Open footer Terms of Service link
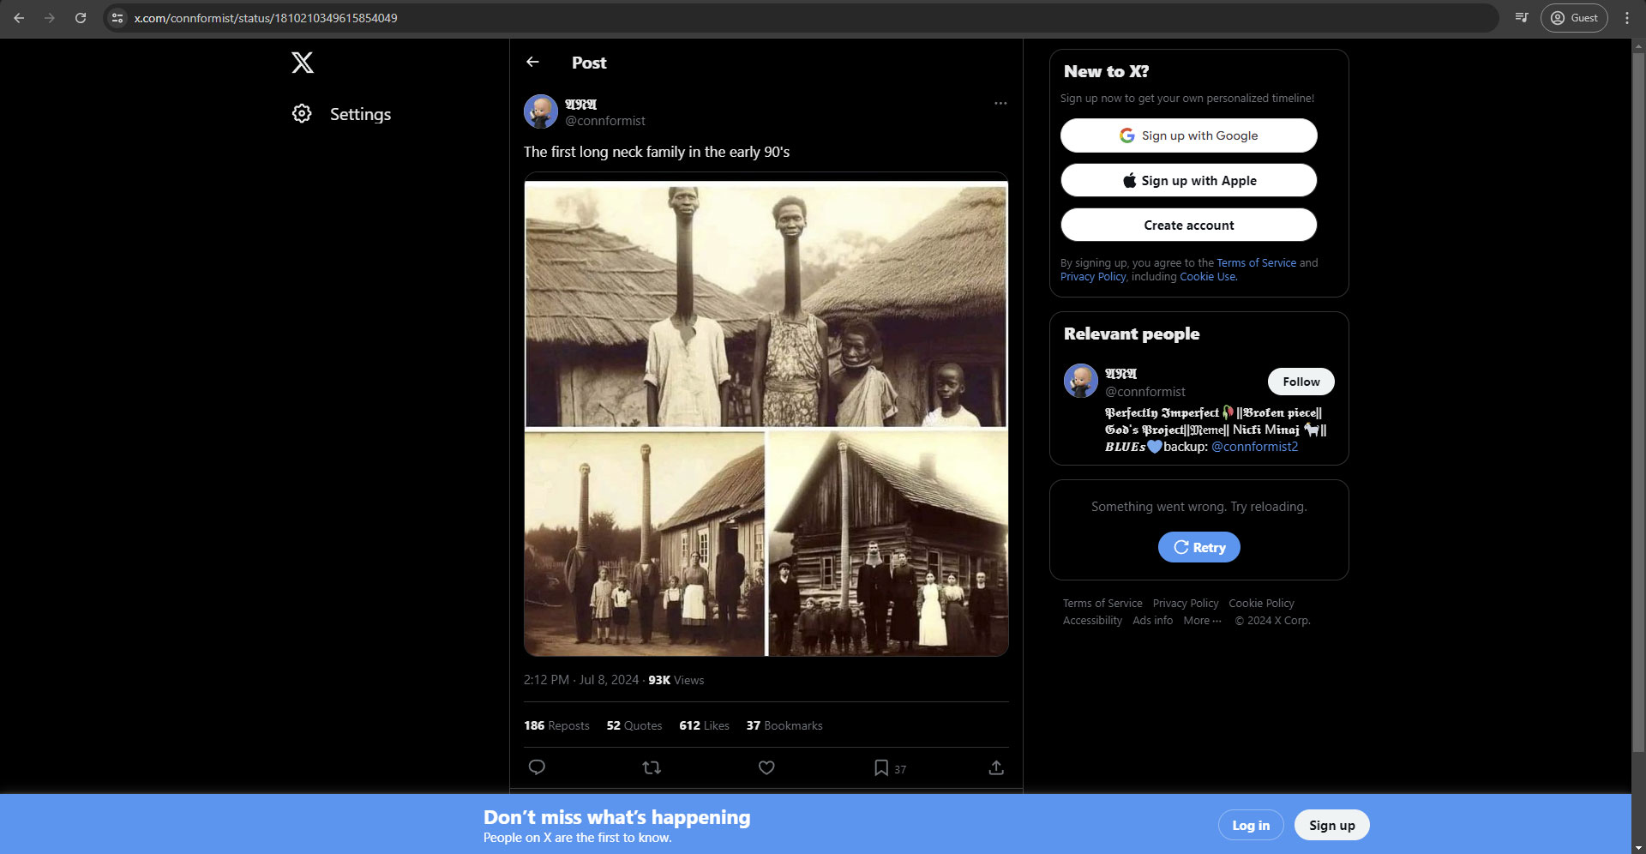 (x=1102, y=604)
